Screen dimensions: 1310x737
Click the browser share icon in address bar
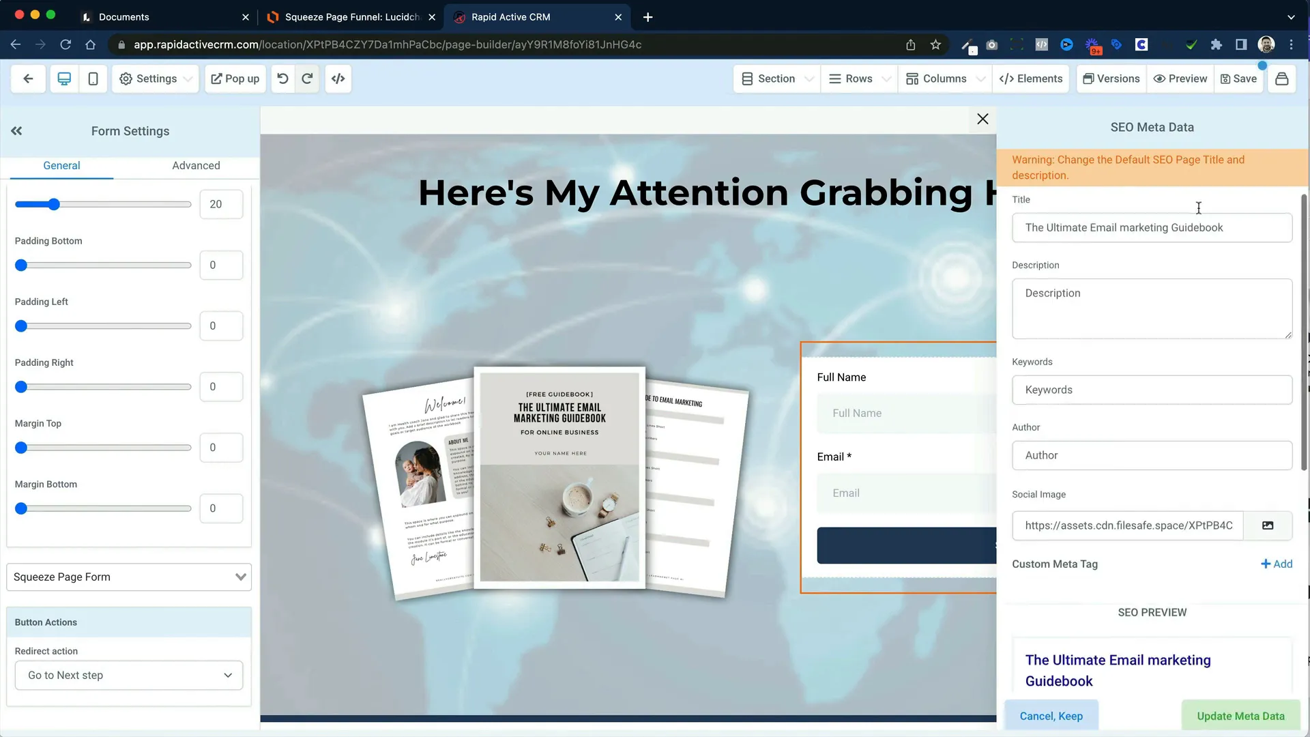point(910,44)
